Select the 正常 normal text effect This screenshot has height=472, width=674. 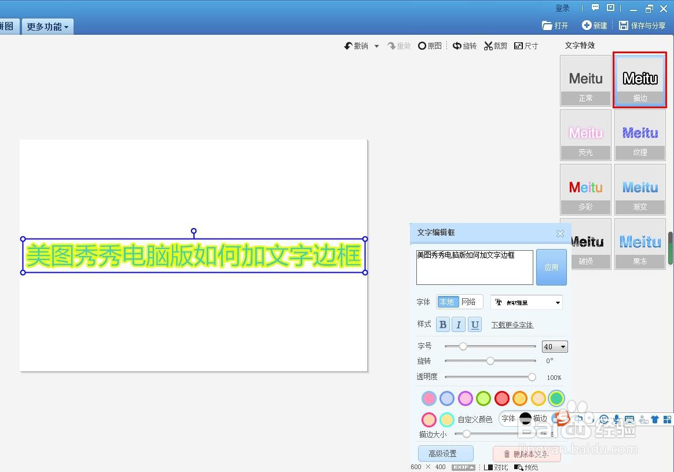585,81
